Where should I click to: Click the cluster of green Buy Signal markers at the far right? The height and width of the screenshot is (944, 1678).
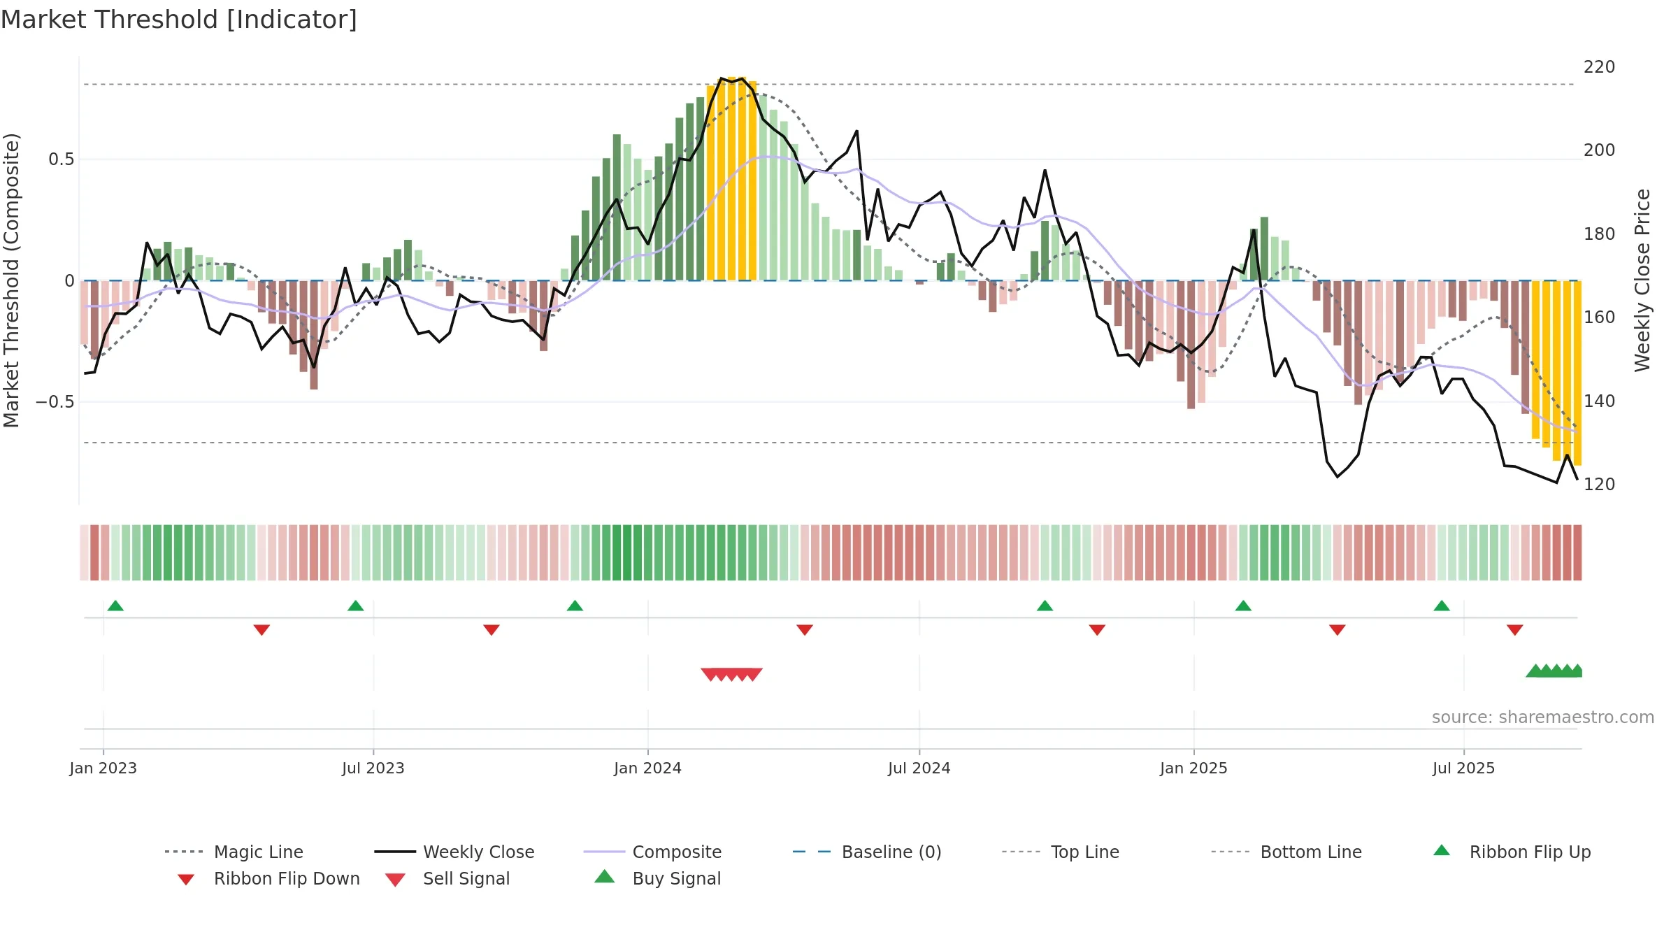[x=1554, y=671]
